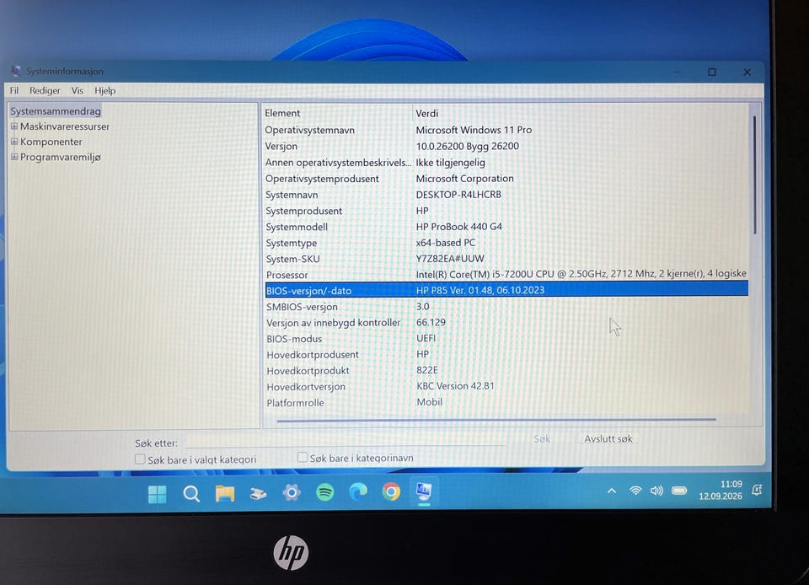
Task: Select the Systemmodell row
Action: click(x=506, y=227)
